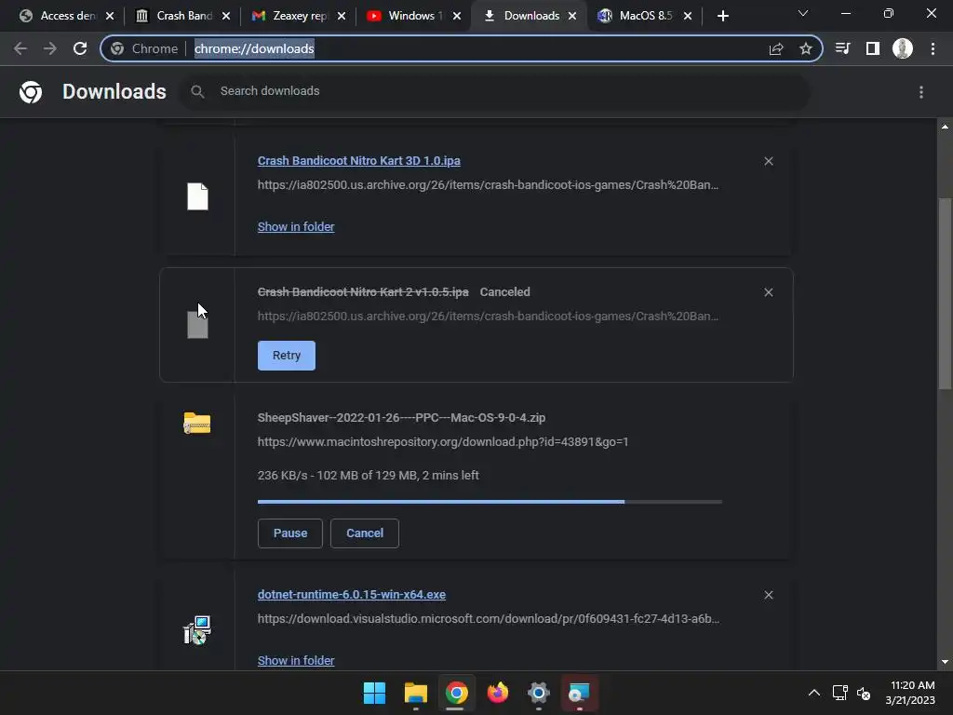Go back with the browser back arrow
Viewport: 953px width, 715px height.
20,48
